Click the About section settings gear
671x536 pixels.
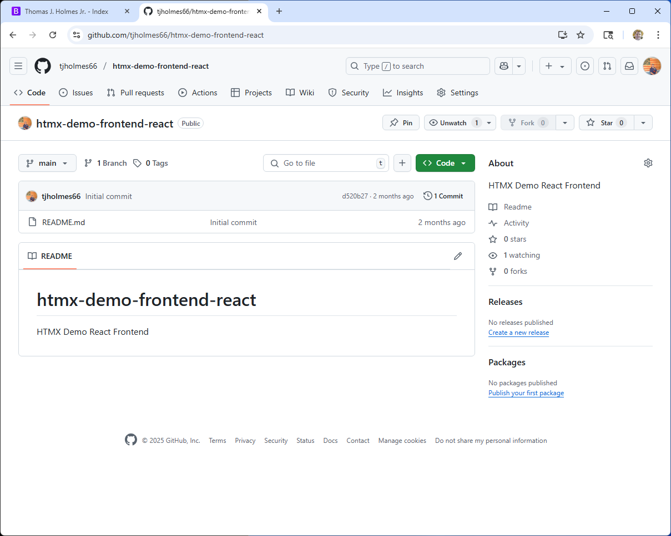point(648,163)
